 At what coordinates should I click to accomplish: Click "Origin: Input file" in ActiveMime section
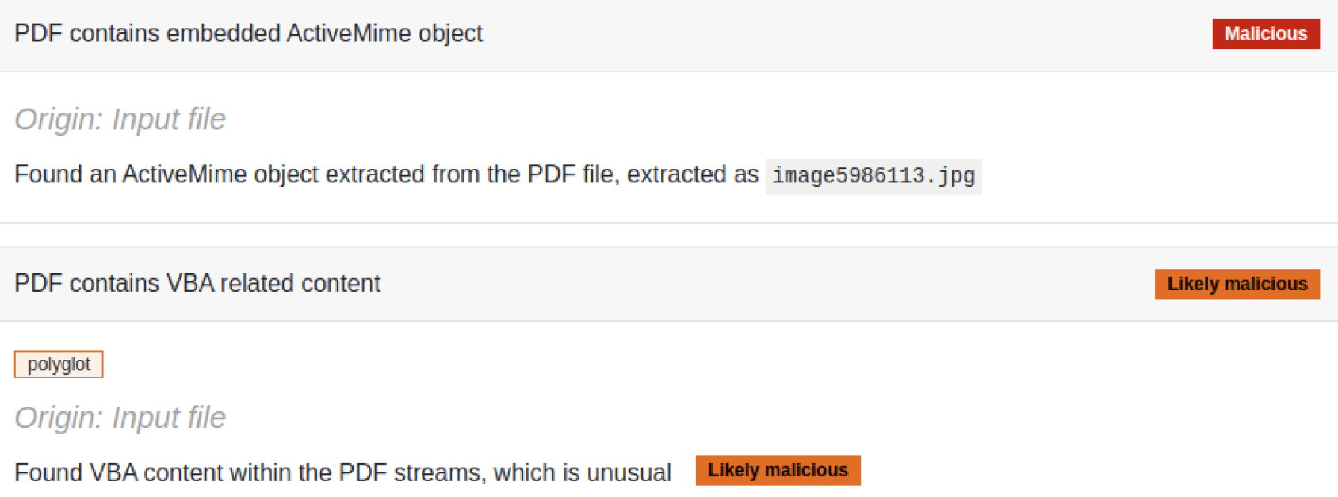click(x=120, y=119)
